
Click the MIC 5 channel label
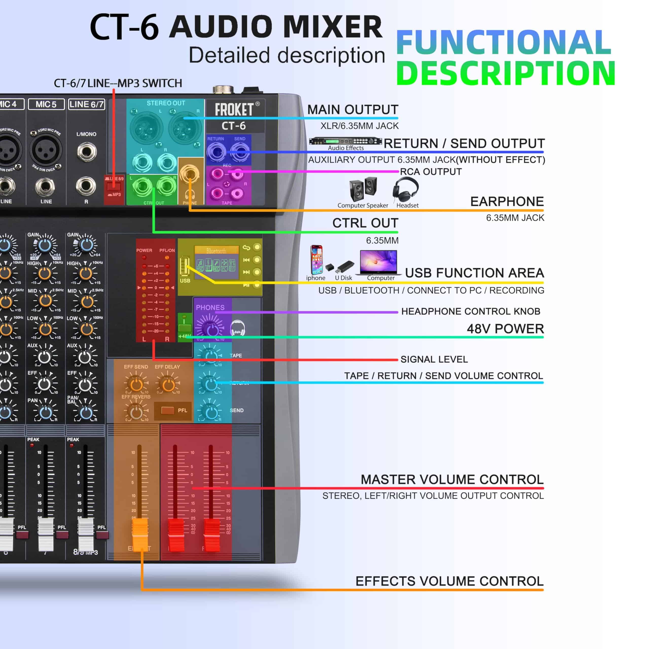tap(46, 104)
